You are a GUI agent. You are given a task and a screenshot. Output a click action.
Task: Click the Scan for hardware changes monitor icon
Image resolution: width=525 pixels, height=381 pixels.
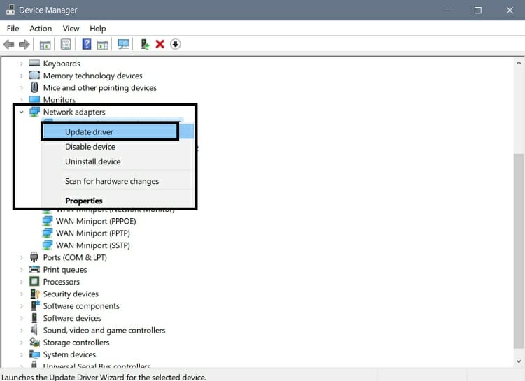[x=124, y=45]
